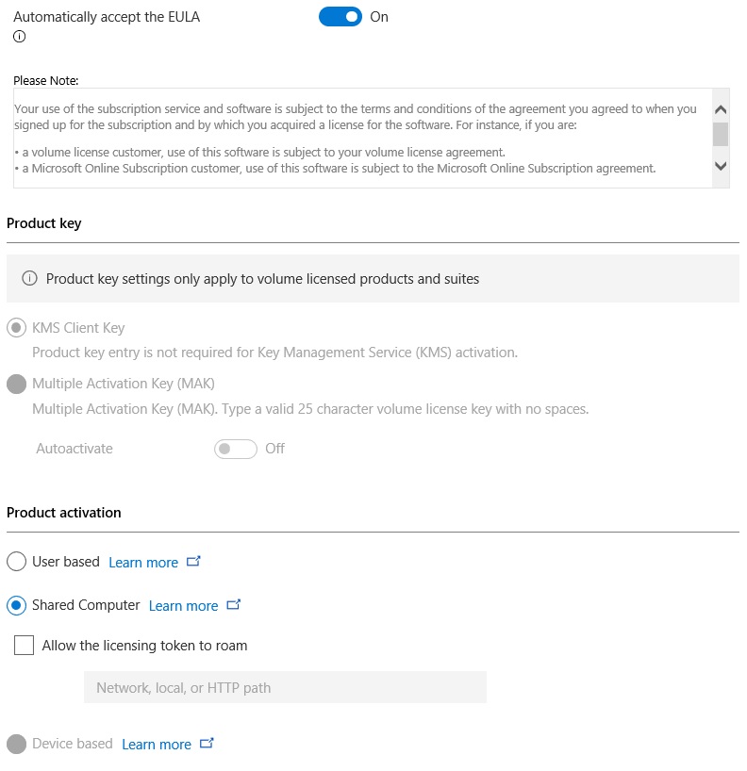The image size is (747, 771).
Task: Select the Shared Computer radio button
Action: click(16, 605)
